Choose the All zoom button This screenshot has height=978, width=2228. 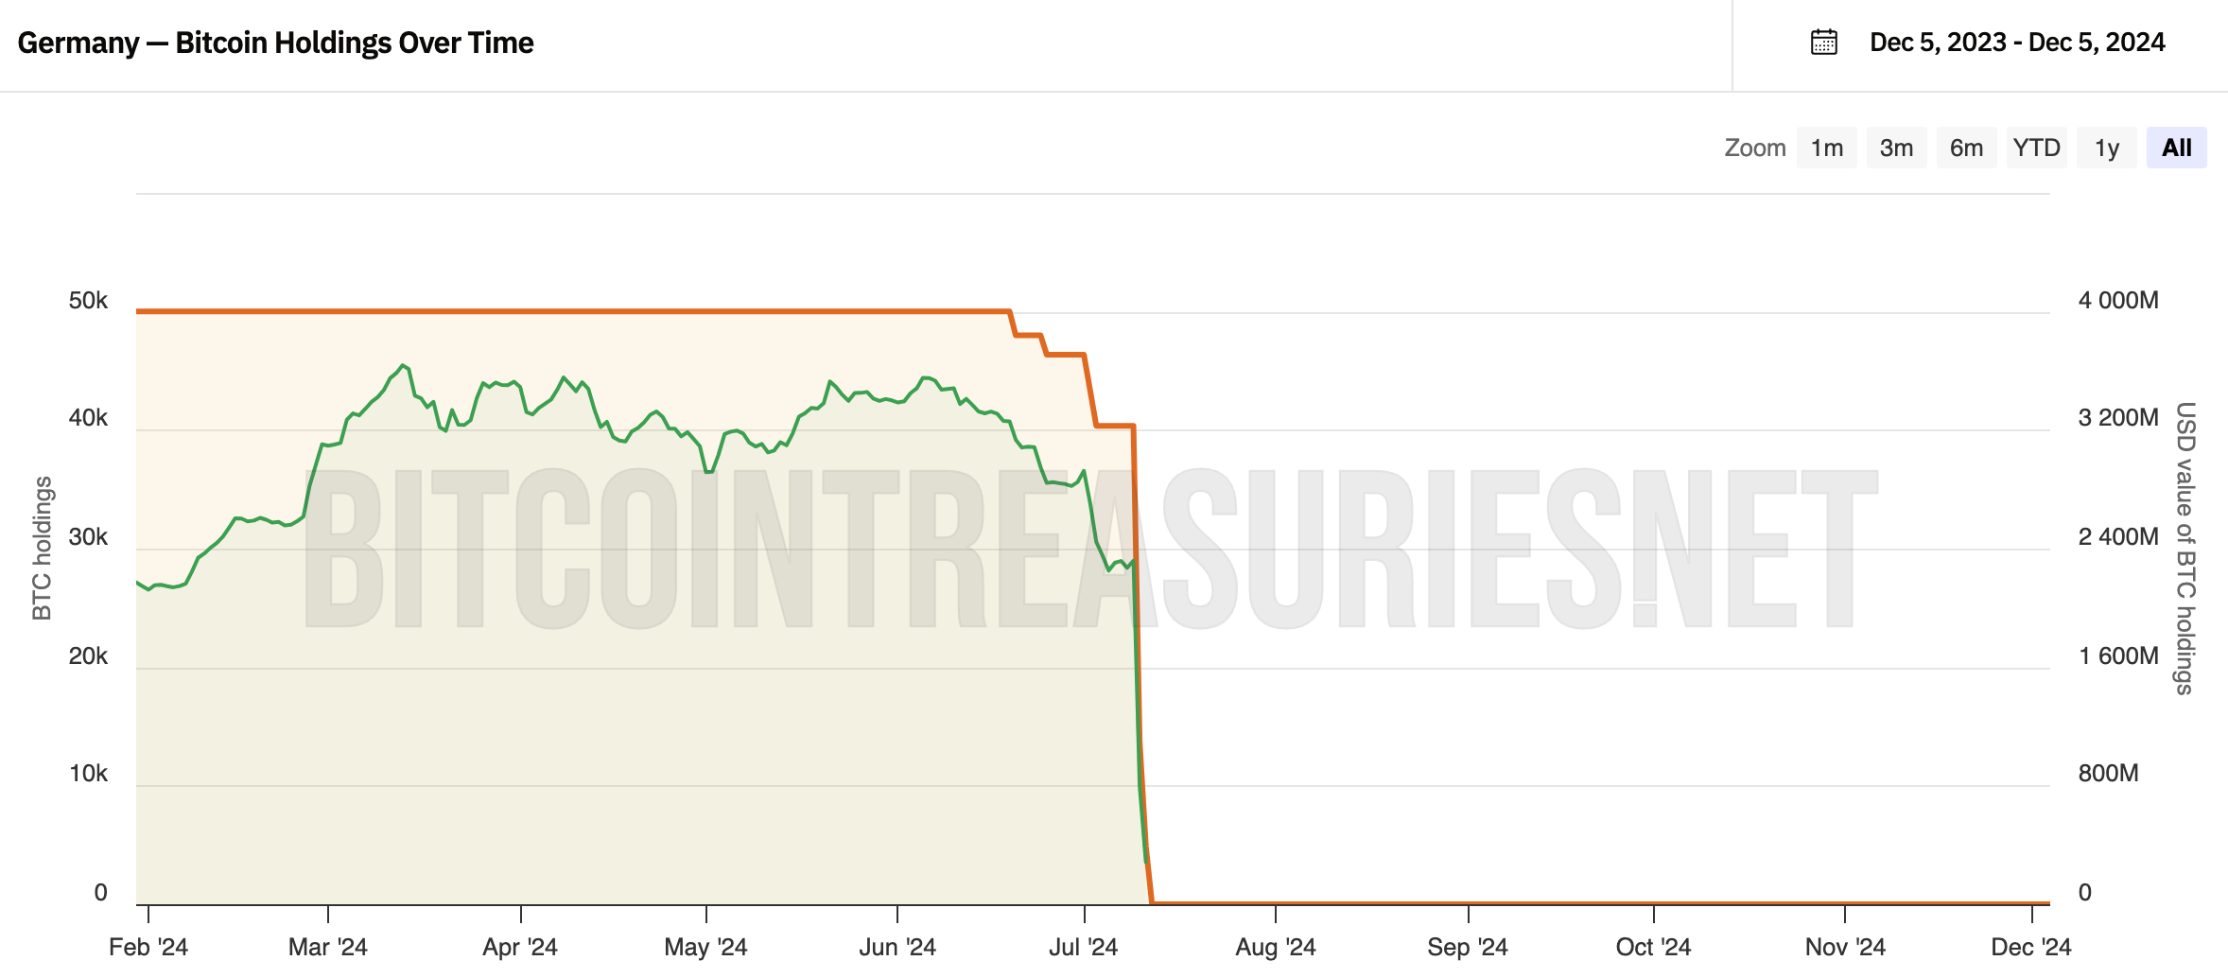tap(2176, 148)
